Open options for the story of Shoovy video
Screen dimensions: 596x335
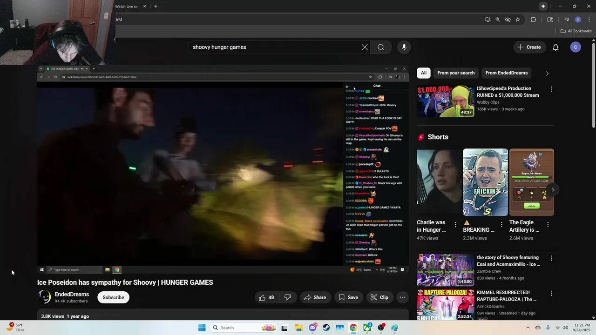(551, 258)
